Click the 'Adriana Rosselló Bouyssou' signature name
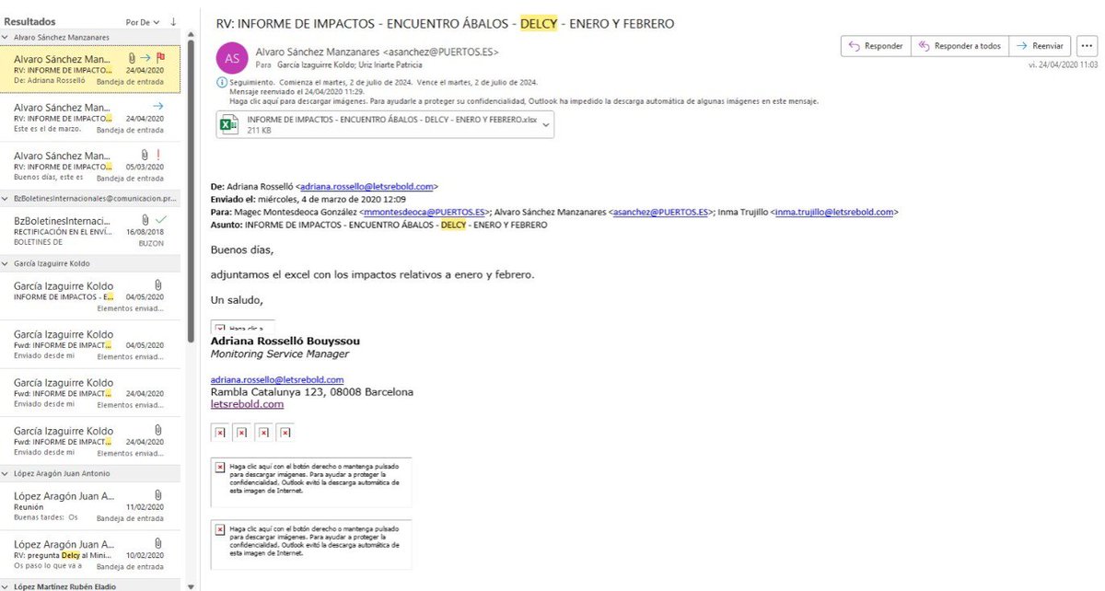This screenshot has height=591, width=1105. pyautogui.click(x=285, y=342)
